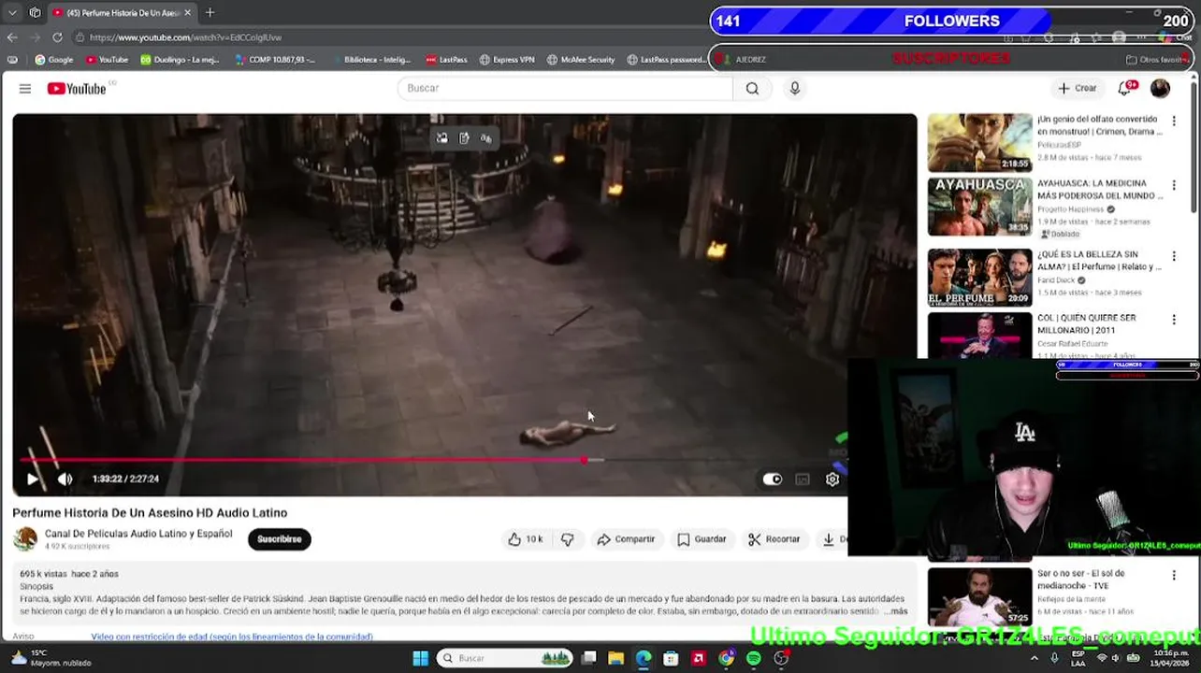1201x673 pixels.
Task: Open YouTube notifications bell
Action: 1125,88
